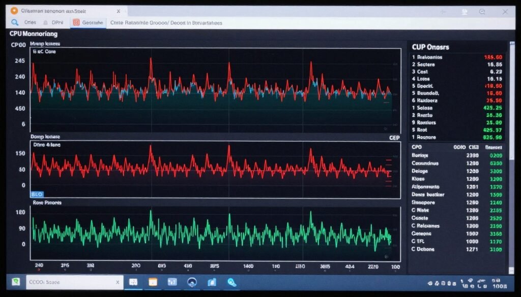Screen dimensions: 521x297
Task: Toggle the BLO indicator on the middle chart
Action: tap(37, 193)
